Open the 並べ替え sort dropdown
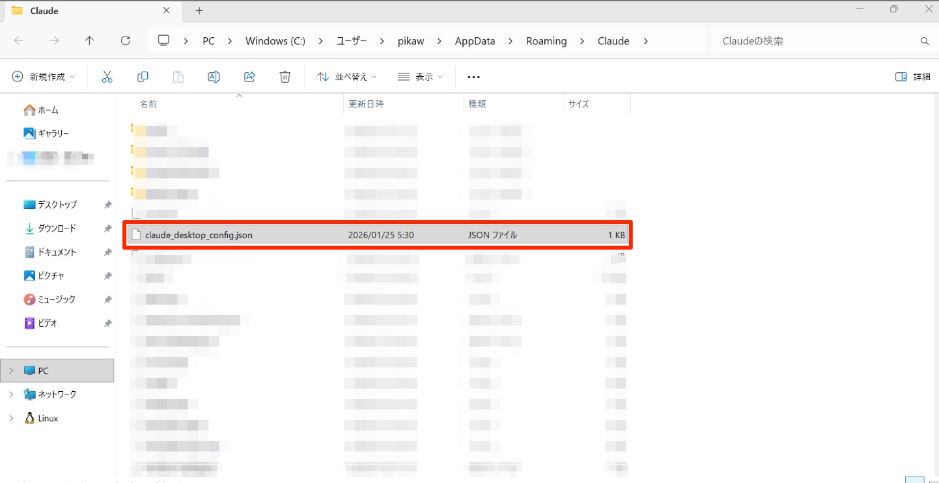This screenshot has height=483, width=939. point(347,77)
